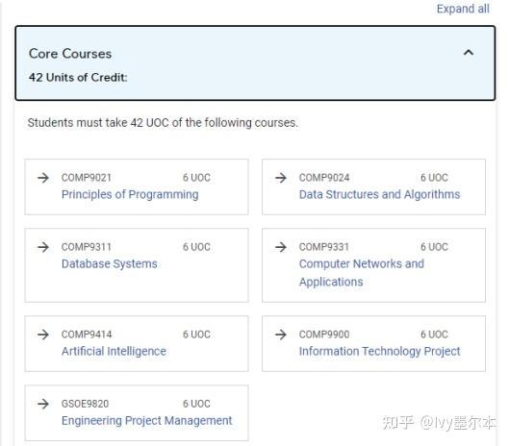Click 6 UOC label in COMP9331 card
The image size is (509, 446).
(x=434, y=247)
